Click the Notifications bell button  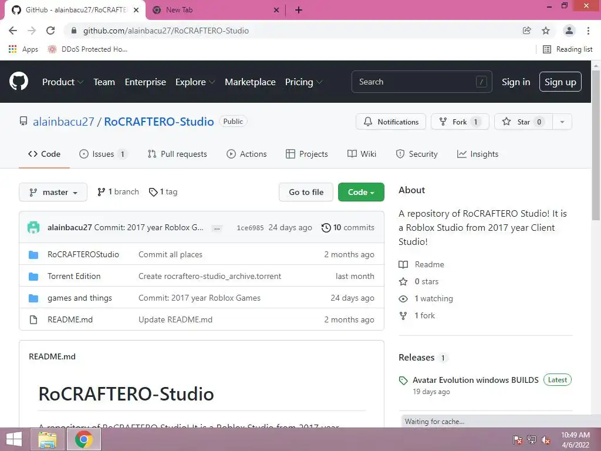(390, 122)
